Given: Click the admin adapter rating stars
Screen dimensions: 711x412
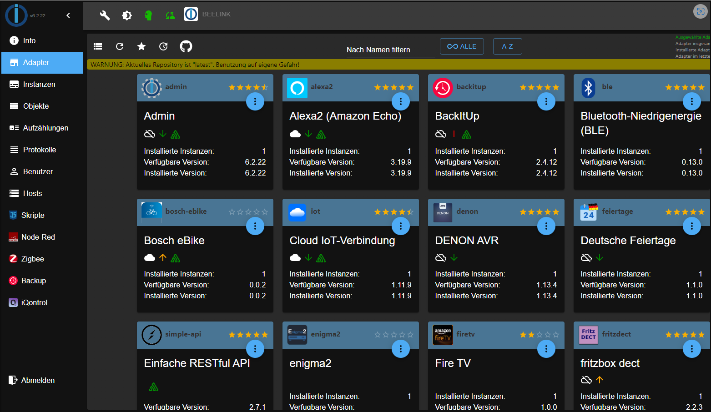Looking at the screenshot, I should tap(248, 87).
